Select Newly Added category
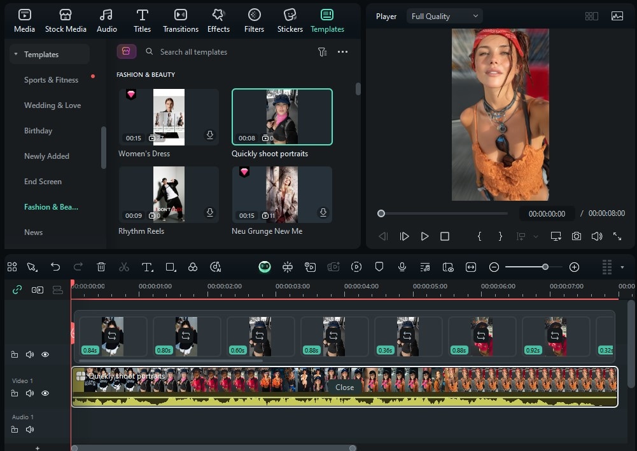 pyautogui.click(x=46, y=156)
